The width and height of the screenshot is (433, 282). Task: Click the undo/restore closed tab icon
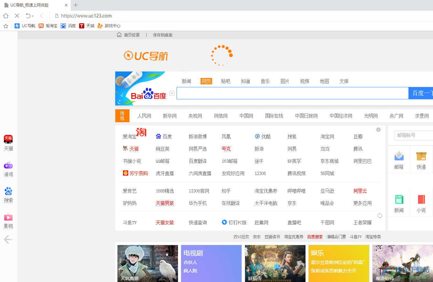pyautogui.click(x=28, y=16)
